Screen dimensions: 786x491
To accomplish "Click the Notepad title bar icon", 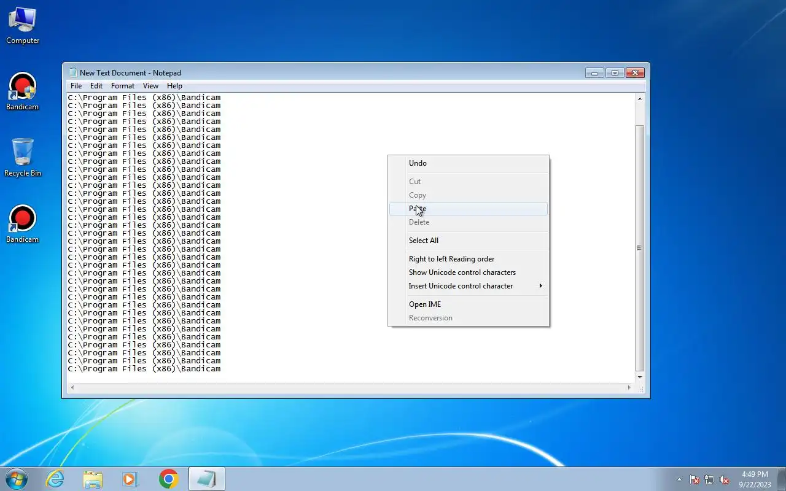I will 73,72.
